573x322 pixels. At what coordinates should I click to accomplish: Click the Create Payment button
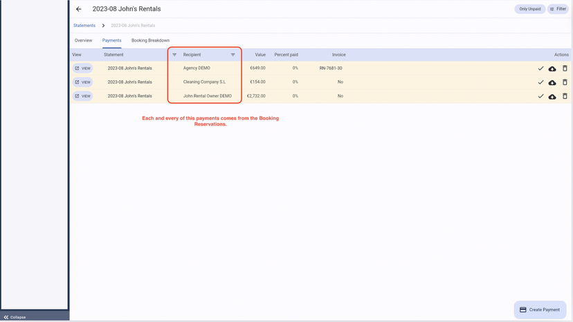pyautogui.click(x=540, y=310)
